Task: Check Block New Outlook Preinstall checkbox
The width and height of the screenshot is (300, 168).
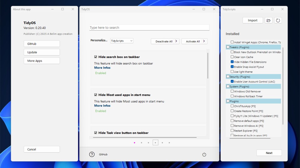Action: [232, 52]
